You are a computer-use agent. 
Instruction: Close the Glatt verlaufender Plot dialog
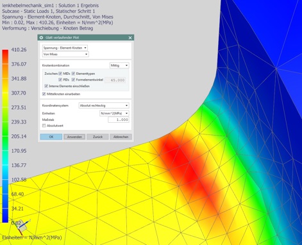(130, 38)
